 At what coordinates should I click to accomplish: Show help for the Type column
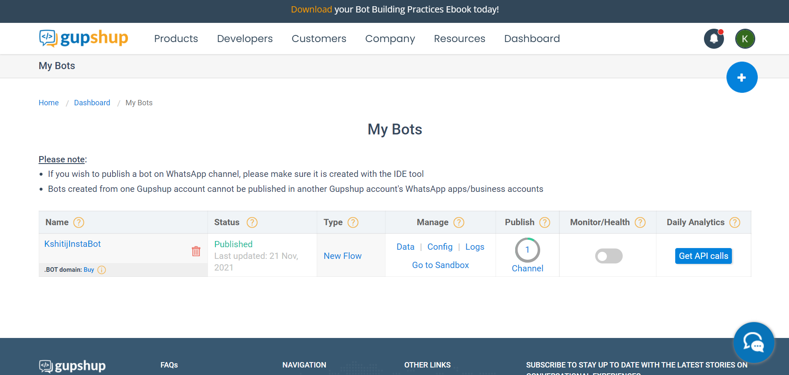(x=353, y=223)
